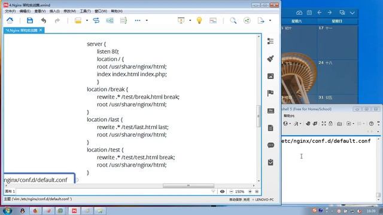Click the lock icon in Xshell toolbar

330,124
